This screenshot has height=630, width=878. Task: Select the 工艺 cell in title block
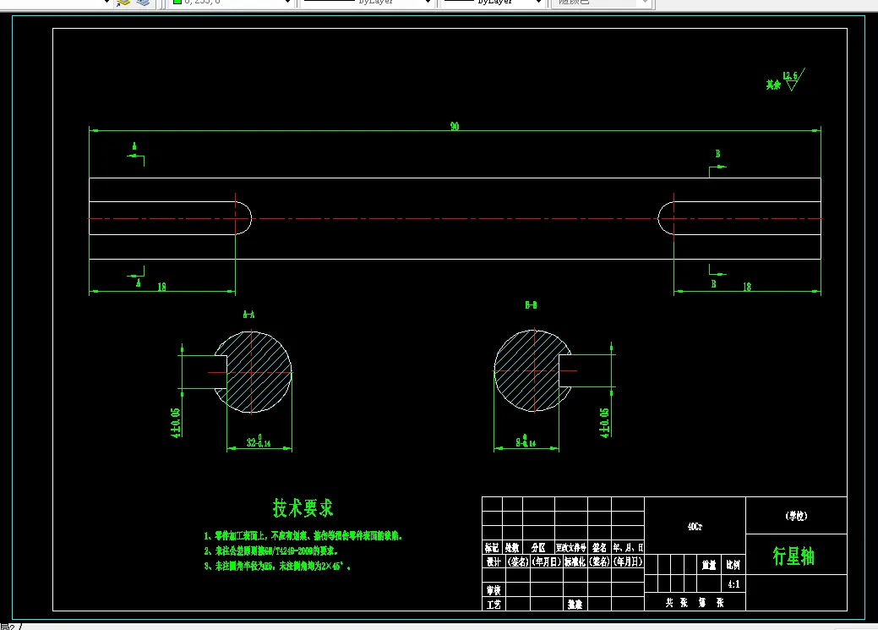[x=494, y=605]
